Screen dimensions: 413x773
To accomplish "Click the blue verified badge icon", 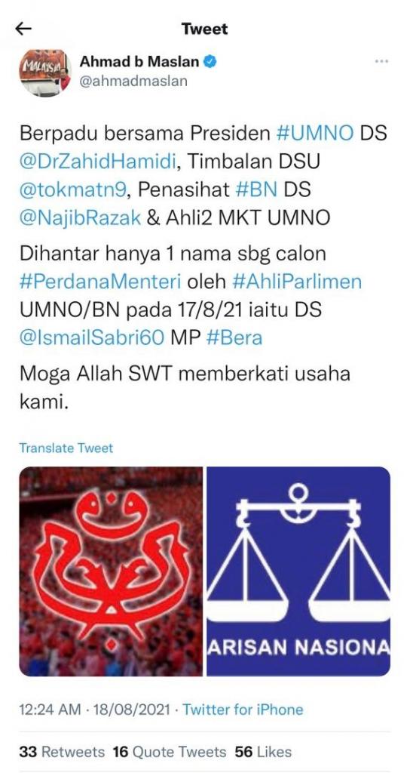I will (x=210, y=62).
